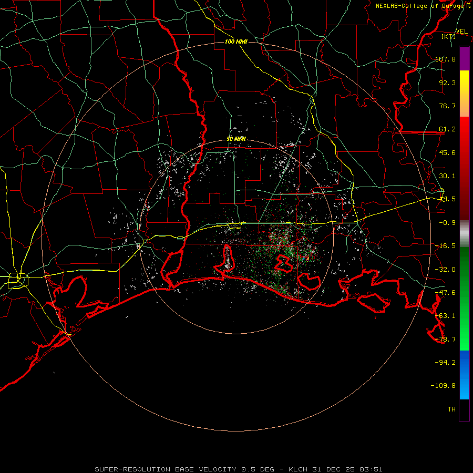This screenshot has height=473, width=473.
Task: Select the -78.7 legend value
Action: (x=445, y=340)
